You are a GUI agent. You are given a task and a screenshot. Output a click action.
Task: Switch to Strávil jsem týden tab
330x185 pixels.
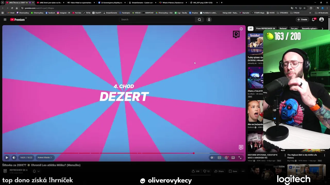coord(50,3)
